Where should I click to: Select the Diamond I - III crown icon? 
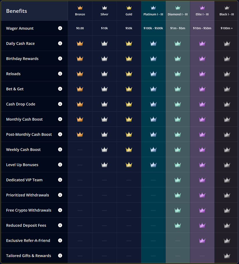click(x=178, y=8)
